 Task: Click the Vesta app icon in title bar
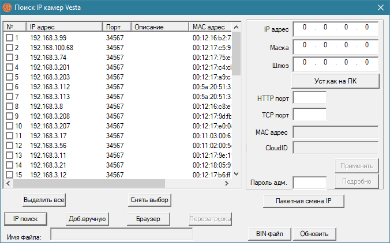point(7,7)
